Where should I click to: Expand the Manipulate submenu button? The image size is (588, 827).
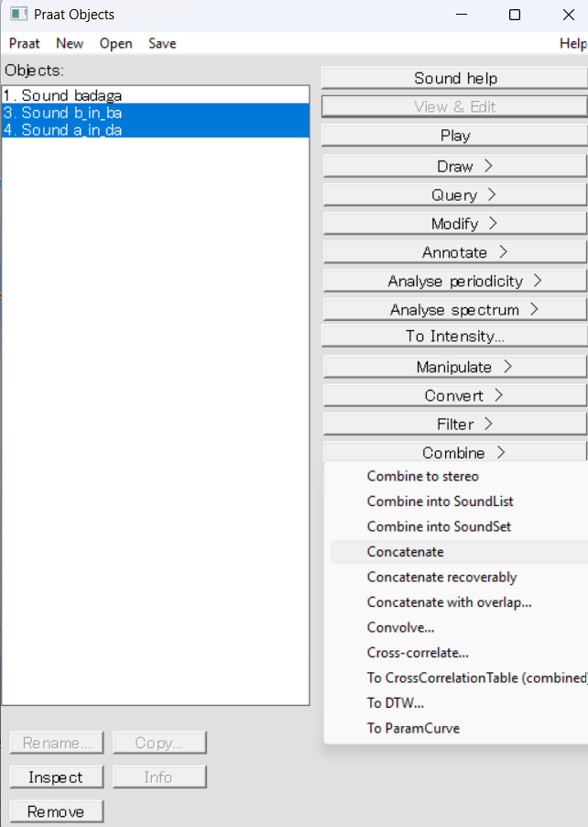tap(454, 367)
